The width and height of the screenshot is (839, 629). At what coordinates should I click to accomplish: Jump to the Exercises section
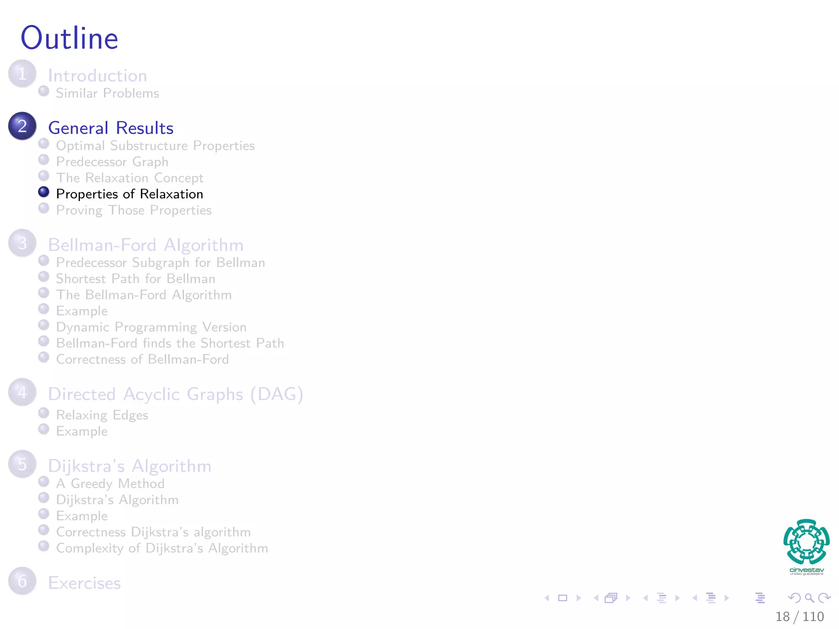click(x=84, y=583)
